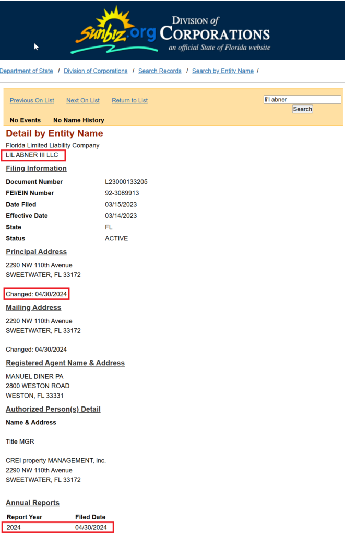This screenshot has height=535, width=345.
Task: Go to Previous On List
Action: pos(32,100)
